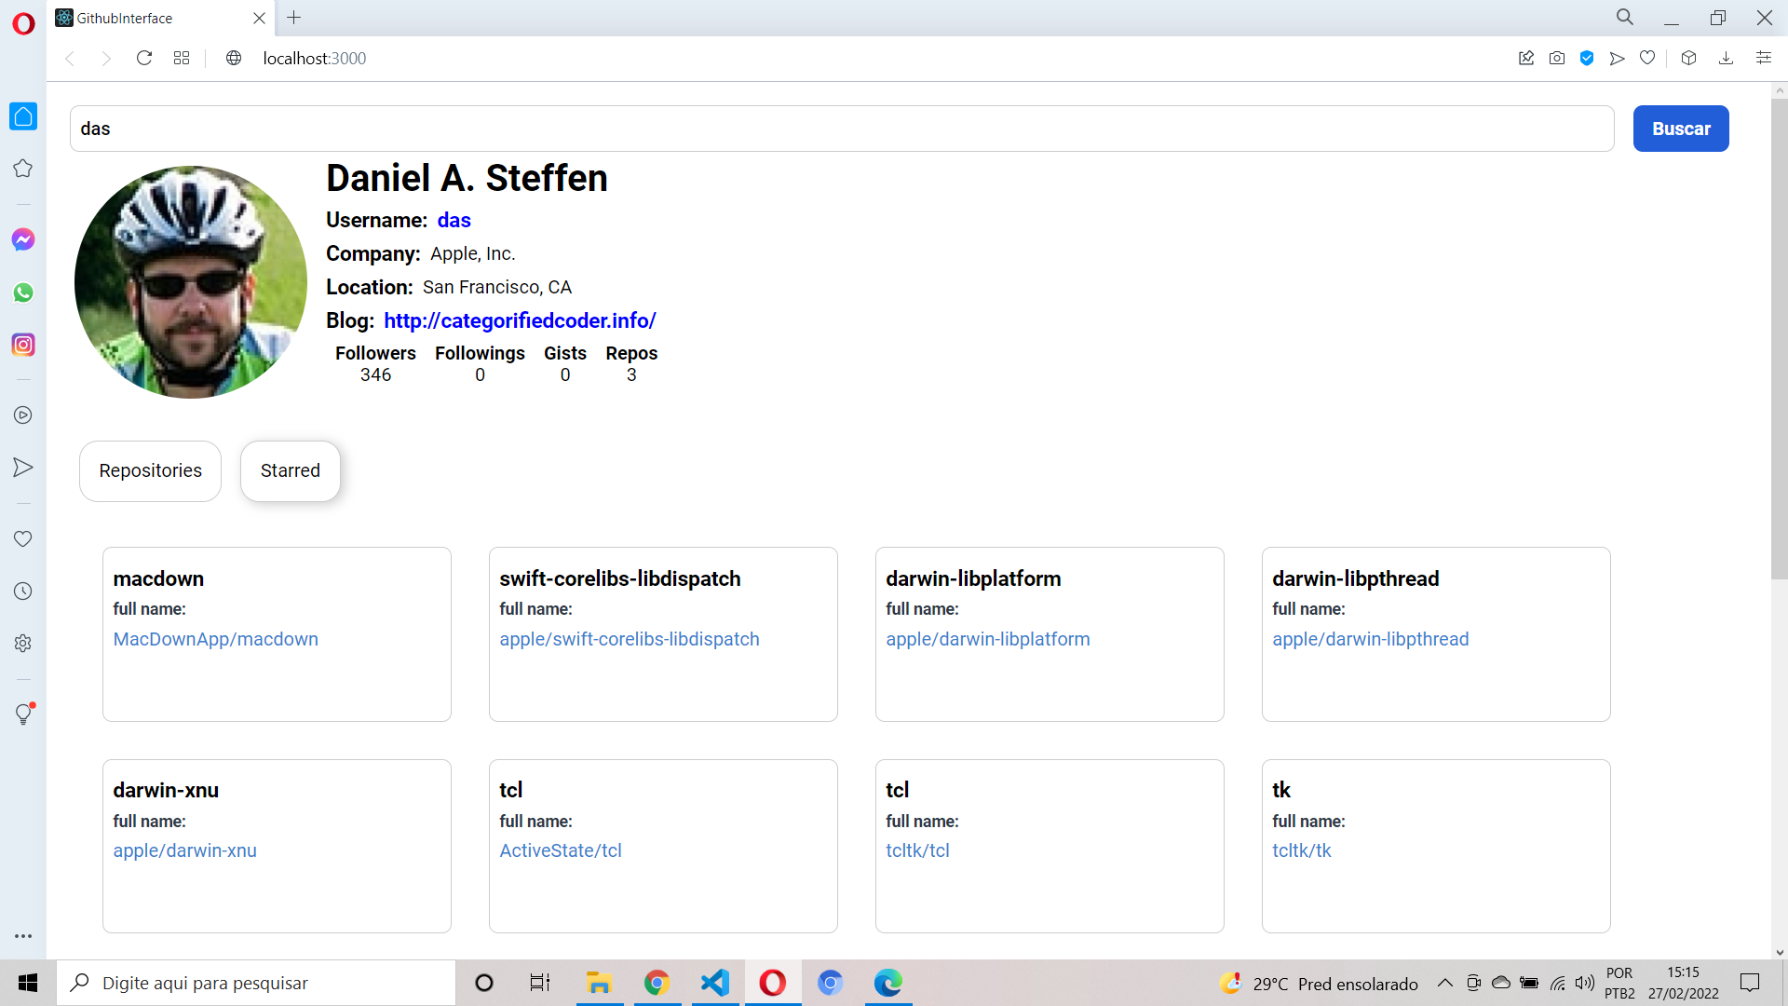Add page to bookmarks heart icon
The height and width of the screenshot is (1006, 1788).
1647,59
